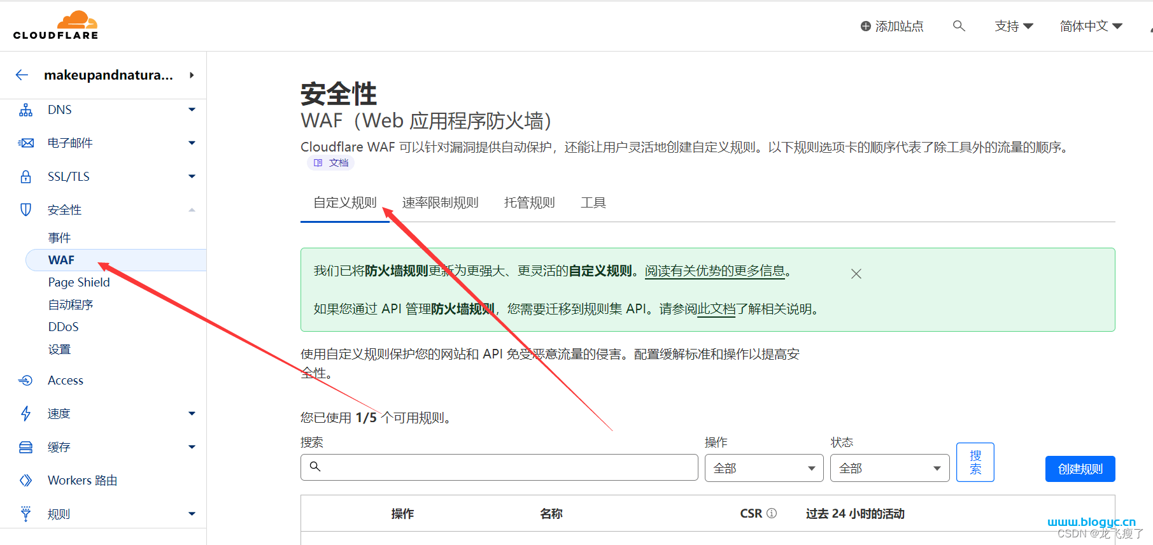Click the security shield icon in sidebar

pos(25,209)
